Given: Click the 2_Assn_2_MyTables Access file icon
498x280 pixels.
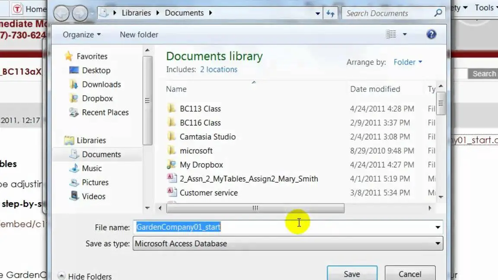Looking at the screenshot, I should (x=172, y=178).
